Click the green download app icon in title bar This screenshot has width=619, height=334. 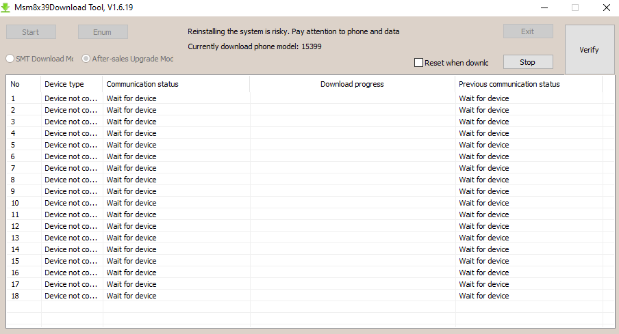[x=5, y=8]
